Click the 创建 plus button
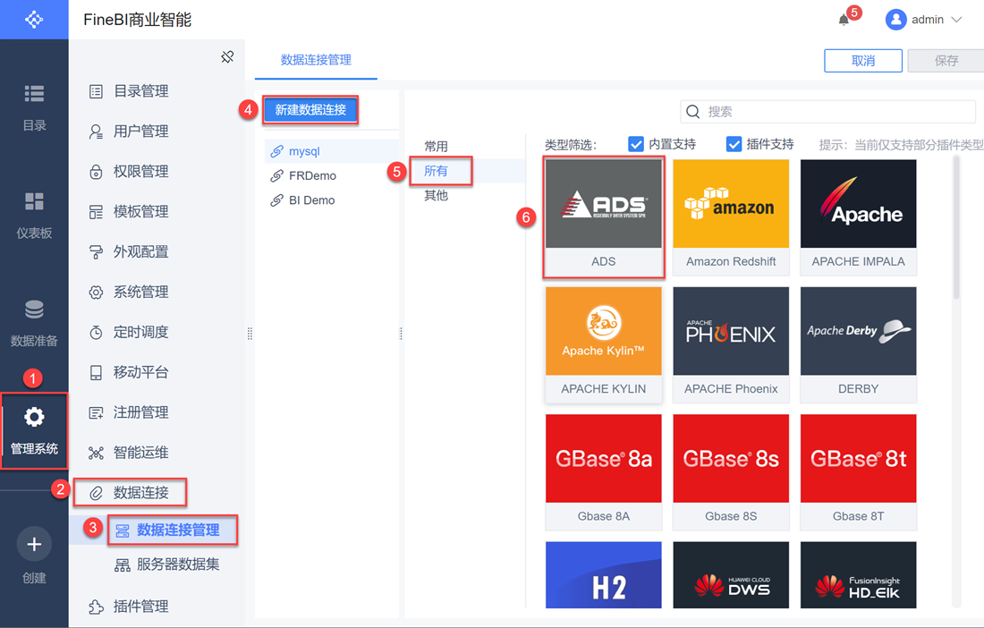This screenshot has height=628, width=984. coord(34,544)
